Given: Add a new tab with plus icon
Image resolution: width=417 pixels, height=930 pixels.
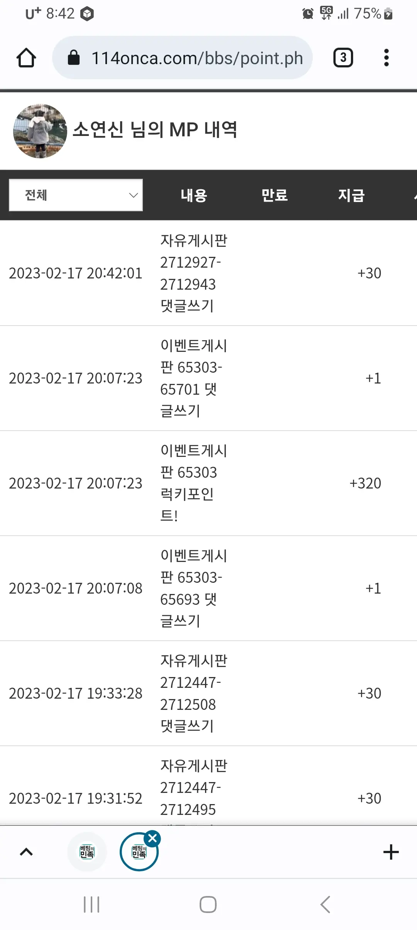Looking at the screenshot, I should click(391, 852).
